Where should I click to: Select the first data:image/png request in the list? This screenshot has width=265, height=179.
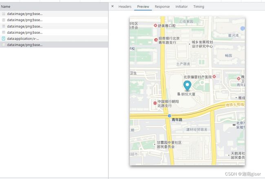click(x=54, y=14)
